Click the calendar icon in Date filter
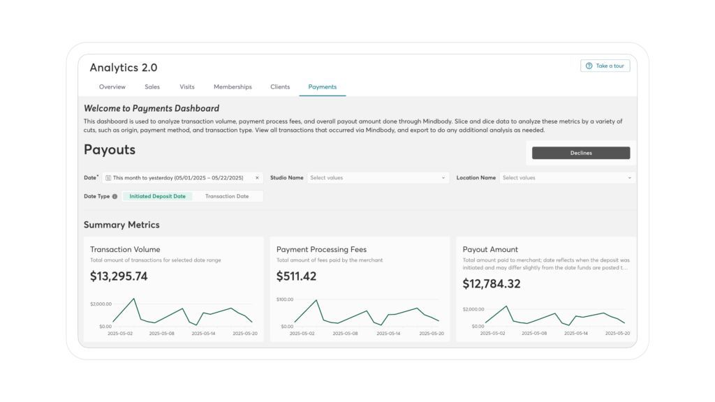The image size is (715, 402). 108,178
